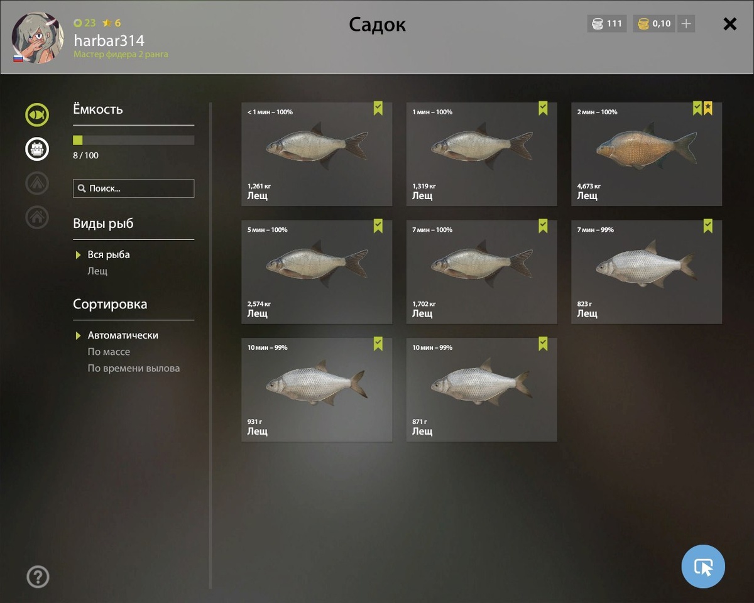Click the keepnet capacity bar 8/100
This screenshot has width=754, height=603.
point(134,140)
